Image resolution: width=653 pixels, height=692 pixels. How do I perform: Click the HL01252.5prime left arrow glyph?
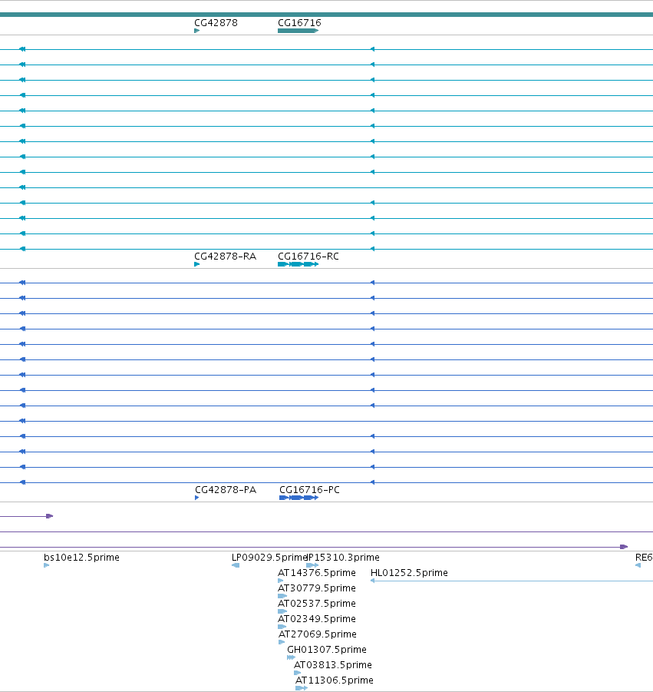pos(373,581)
